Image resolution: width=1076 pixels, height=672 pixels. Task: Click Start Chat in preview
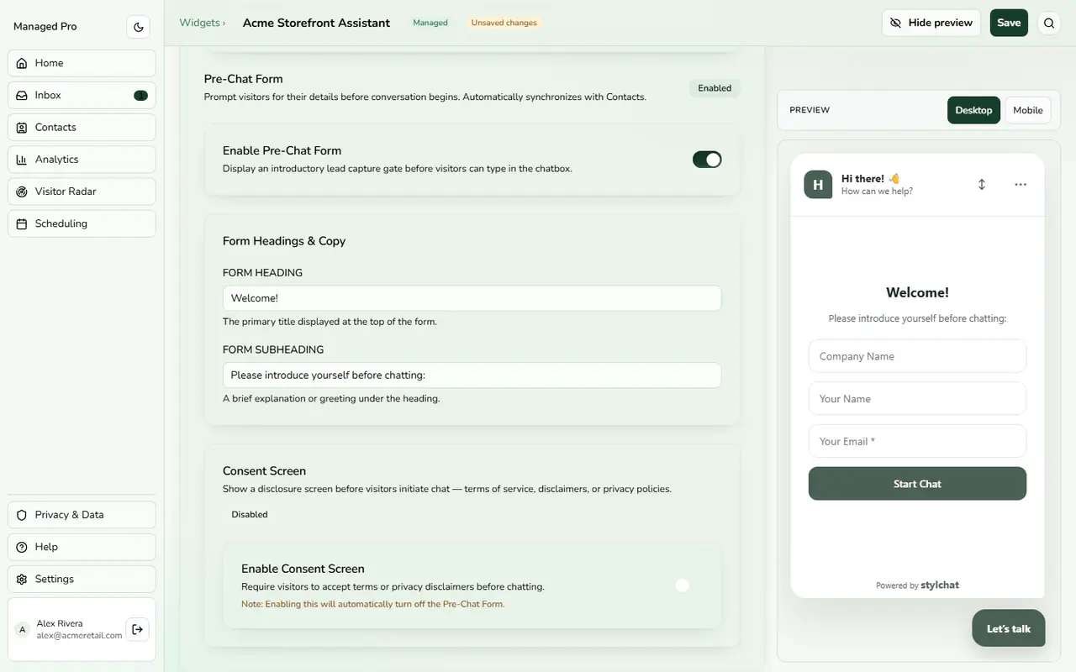[x=917, y=484]
